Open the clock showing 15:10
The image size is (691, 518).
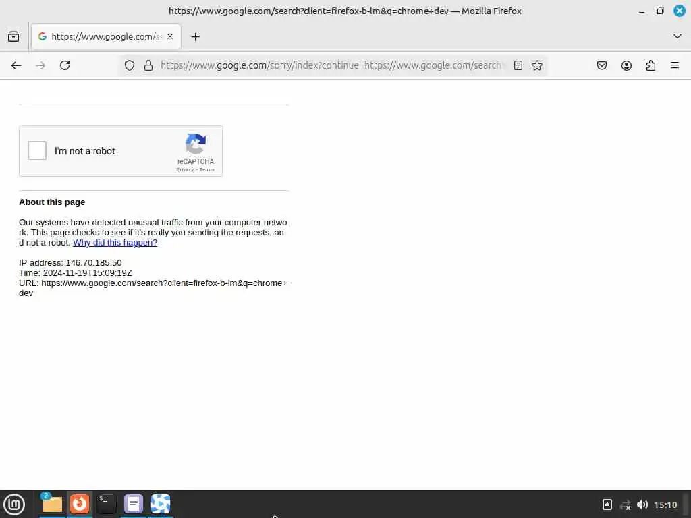(665, 505)
